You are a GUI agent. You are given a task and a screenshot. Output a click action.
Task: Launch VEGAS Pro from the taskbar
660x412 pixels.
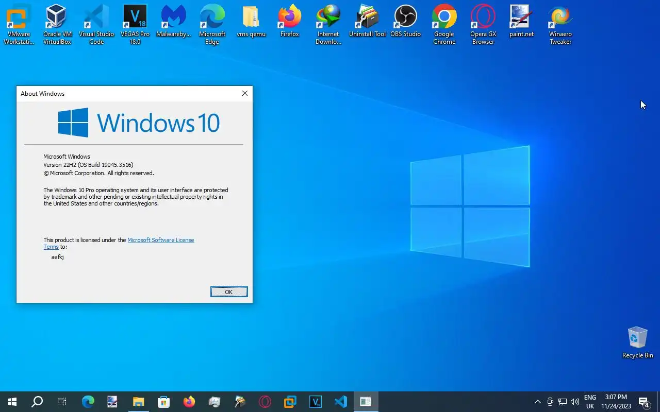tap(316, 402)
